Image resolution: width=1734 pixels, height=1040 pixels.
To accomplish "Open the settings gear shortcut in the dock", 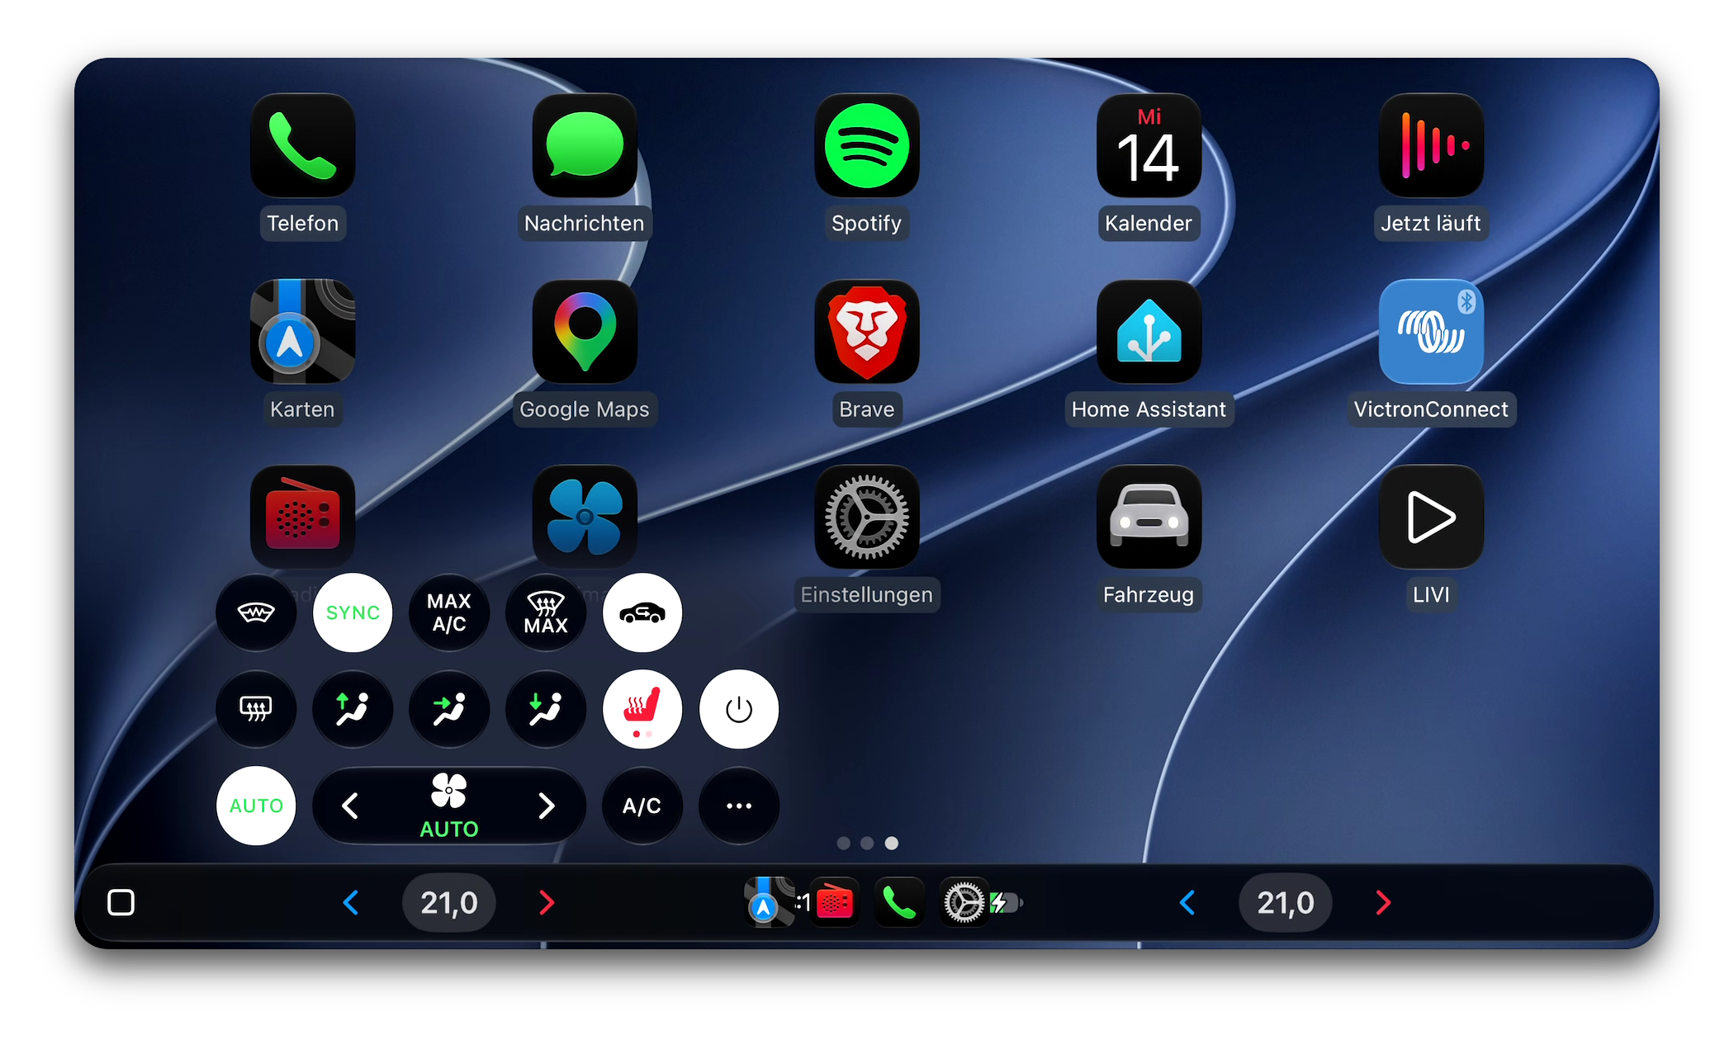I will click(x=964, y=902).
